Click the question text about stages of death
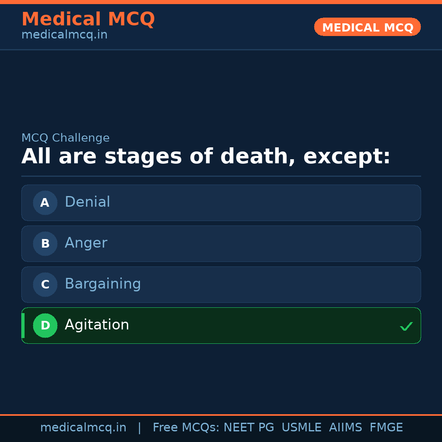The image size is (442, 442). click(x=205, y=156)
